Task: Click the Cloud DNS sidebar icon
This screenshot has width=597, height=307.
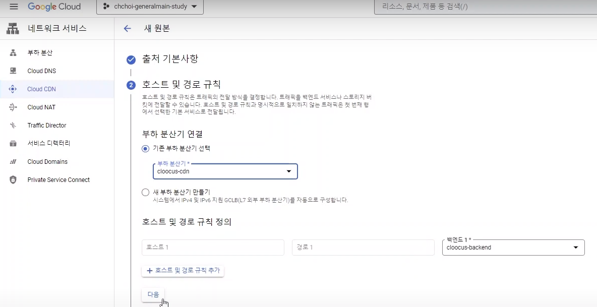Action: 13,71
